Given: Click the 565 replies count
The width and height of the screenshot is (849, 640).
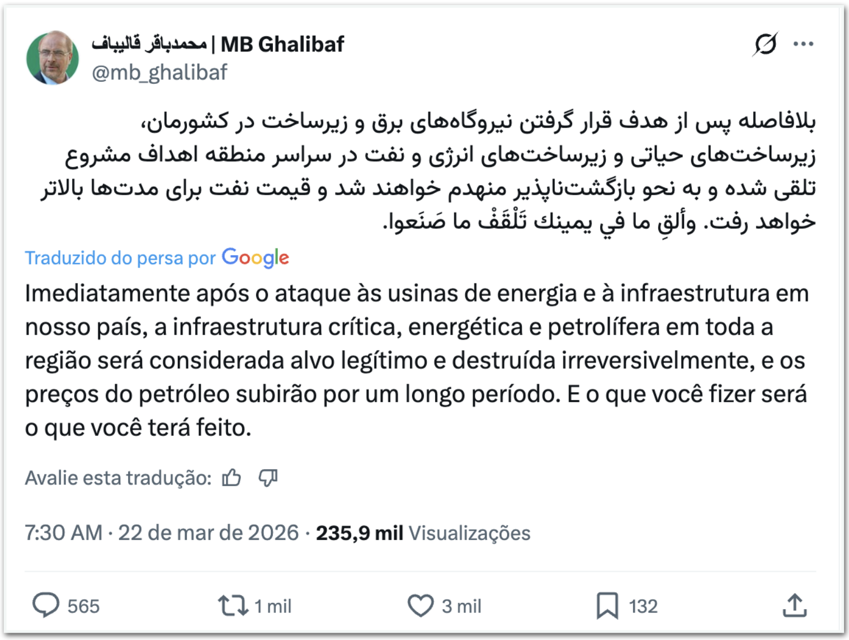Looking at the screenshot, I should 83,606.
